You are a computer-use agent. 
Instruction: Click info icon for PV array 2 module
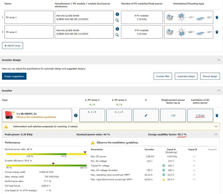point(117,29)
